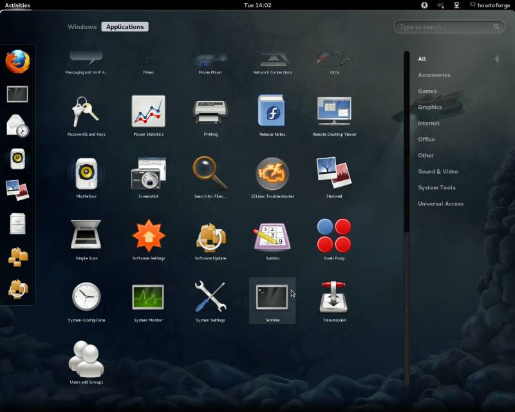Open Users and Groups
Viewport: 515px width, 412px height.
(x=86, y=357)
